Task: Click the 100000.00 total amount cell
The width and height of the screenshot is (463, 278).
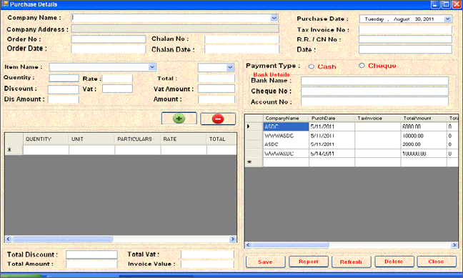Action: point(424,154)
